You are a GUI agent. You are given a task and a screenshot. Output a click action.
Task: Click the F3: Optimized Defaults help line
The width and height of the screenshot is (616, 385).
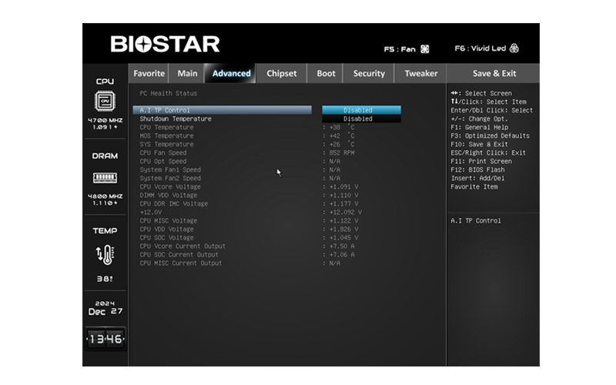coord(490,136)
